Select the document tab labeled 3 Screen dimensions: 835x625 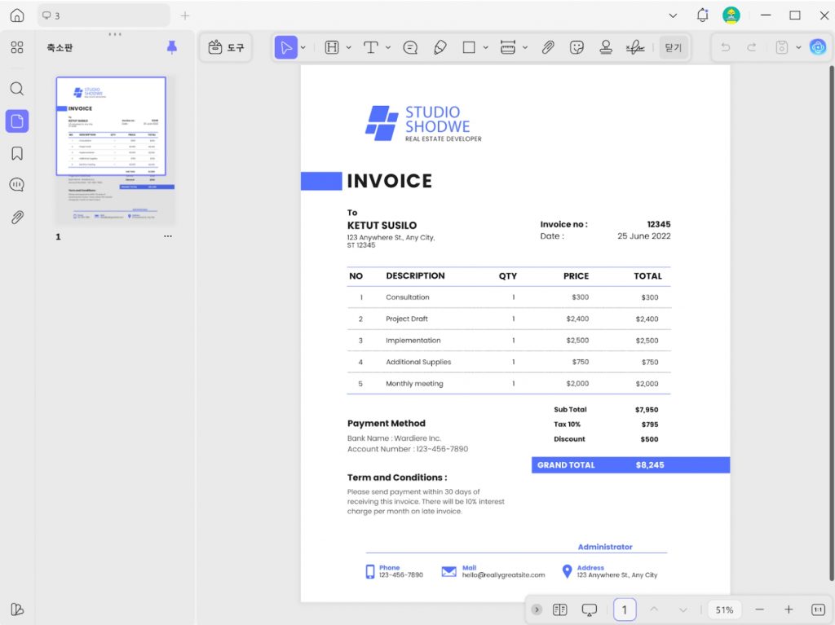(104, 15)
